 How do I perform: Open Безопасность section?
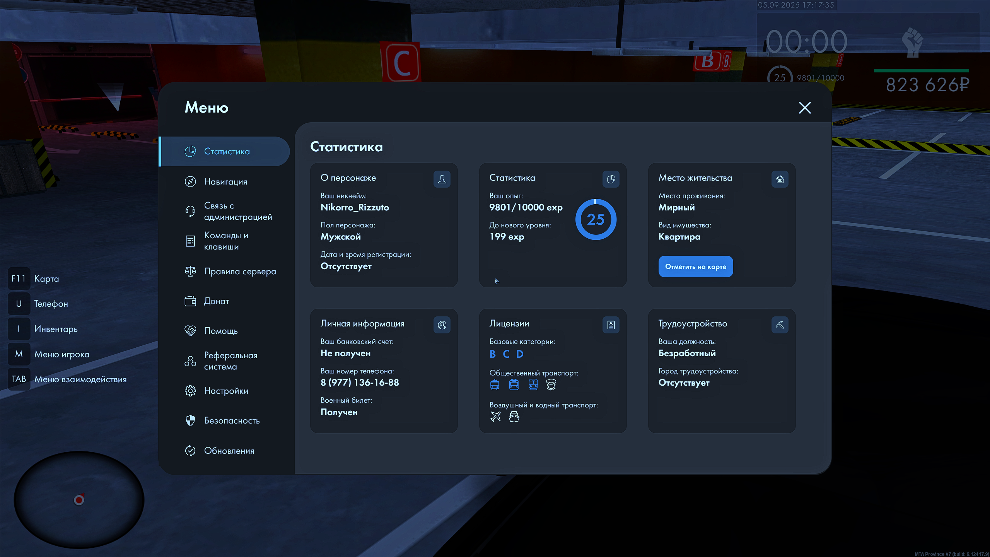point(232,420)
